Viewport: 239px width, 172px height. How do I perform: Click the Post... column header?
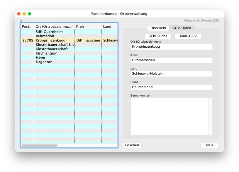click(x=27, y=26)
